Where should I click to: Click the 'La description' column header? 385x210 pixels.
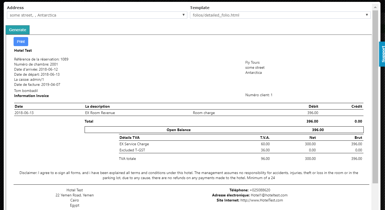(97, 106)
